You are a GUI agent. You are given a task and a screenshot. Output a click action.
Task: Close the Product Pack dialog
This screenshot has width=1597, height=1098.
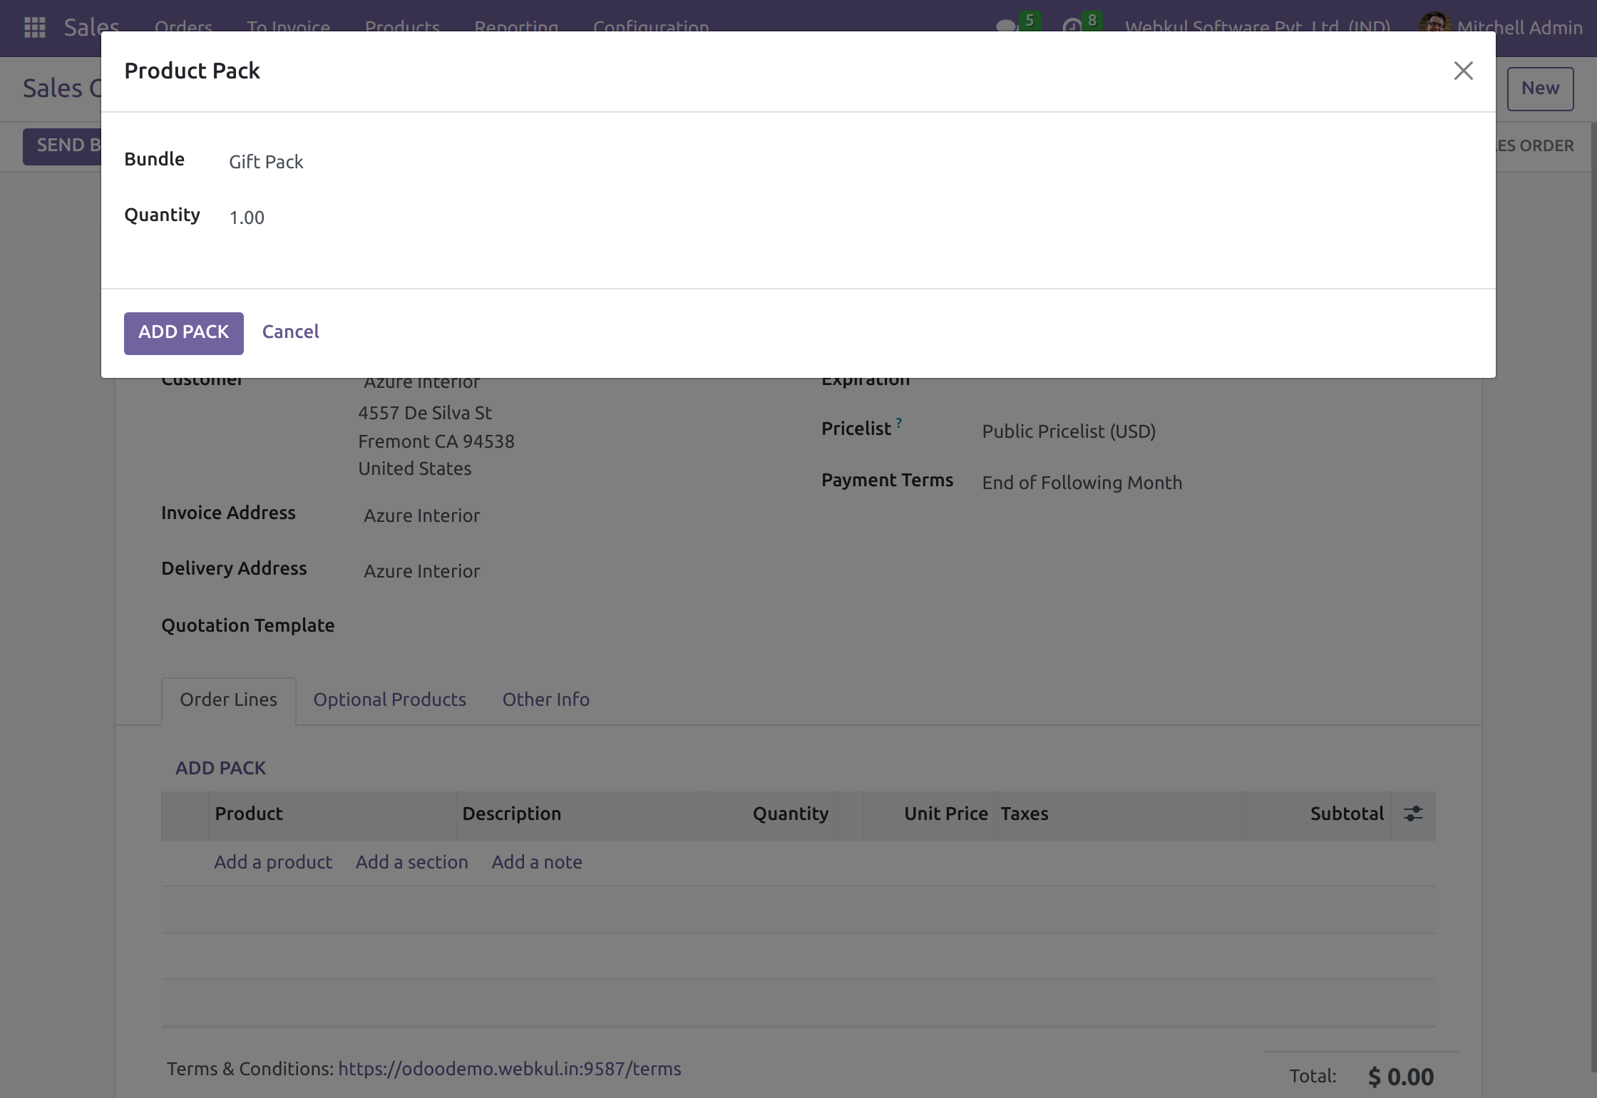tap(1463, 70)
